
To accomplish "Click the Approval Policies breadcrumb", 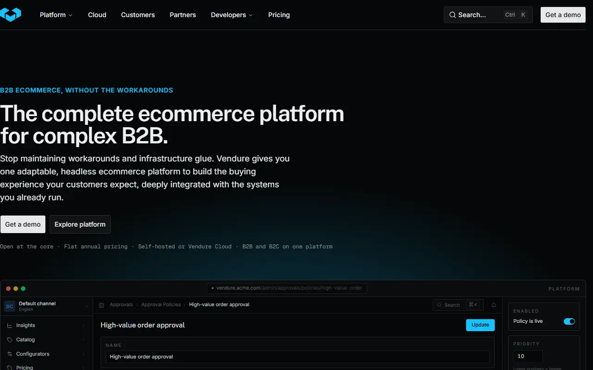I will tap(161, 305).
